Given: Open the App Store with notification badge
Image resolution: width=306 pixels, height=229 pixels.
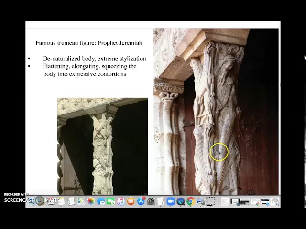Looking at the screenshot, I should (x=141, y=201).
